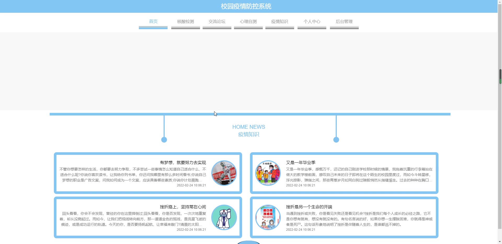
Task: Open 心理自测 self-test page
Action: (248, 22)
